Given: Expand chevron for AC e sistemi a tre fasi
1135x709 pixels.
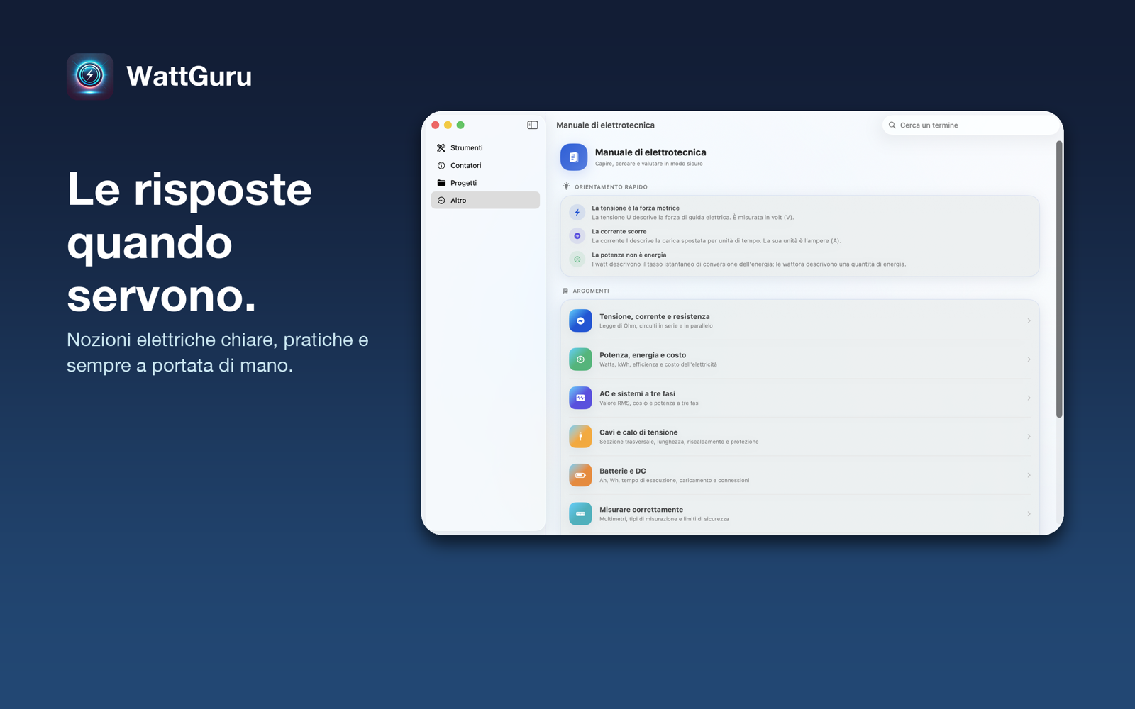Looking at the screenshot, I should (1029, 398).
